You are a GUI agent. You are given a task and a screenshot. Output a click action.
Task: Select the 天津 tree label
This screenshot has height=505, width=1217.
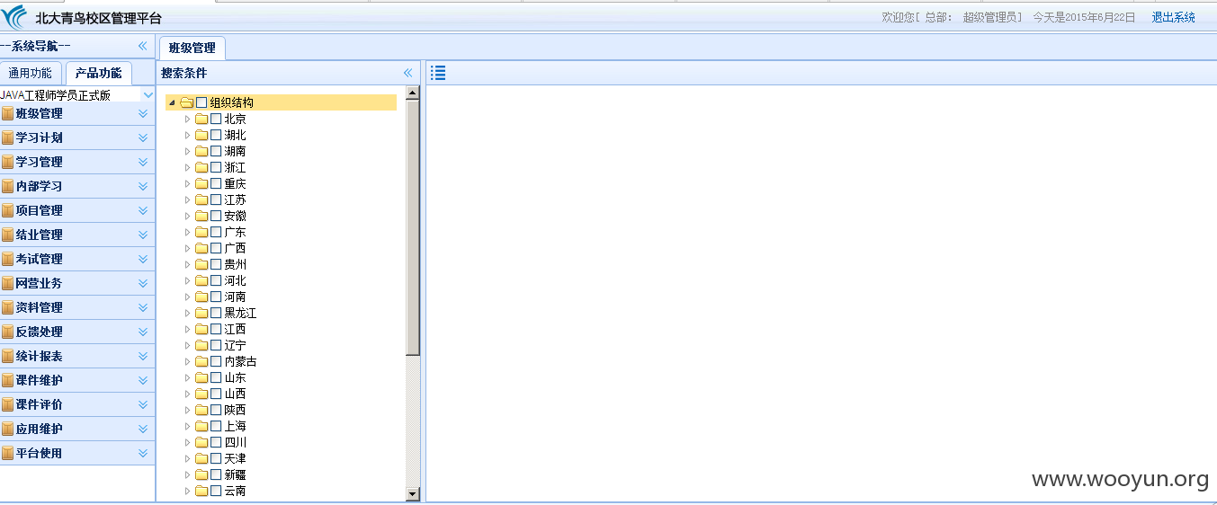(235, 458)
